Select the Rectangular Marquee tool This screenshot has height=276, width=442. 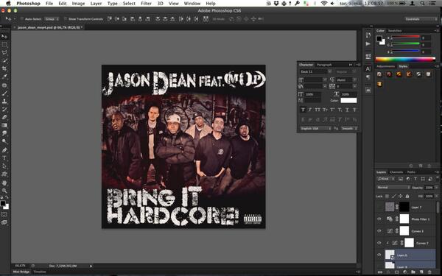[4, 44]
